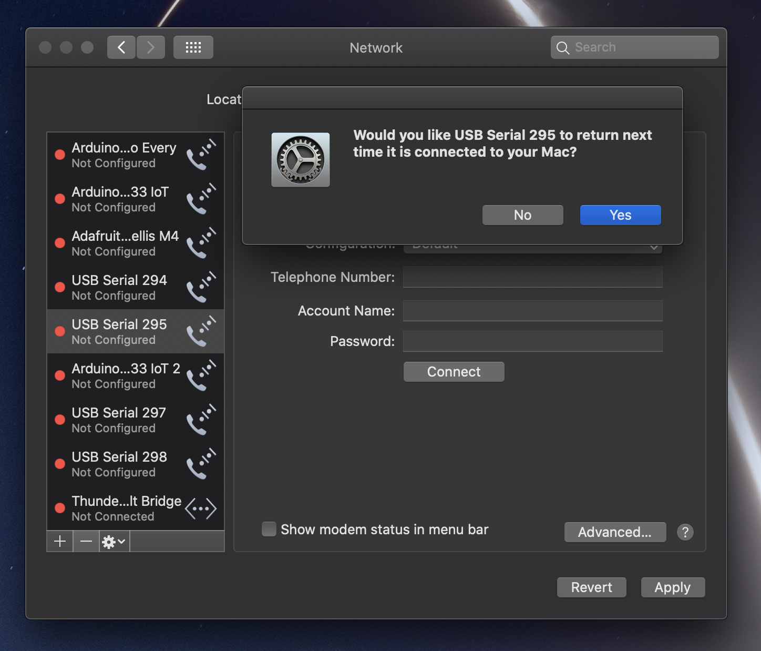
Task: Confirm with the Yes button
Action: click(620, 215)
